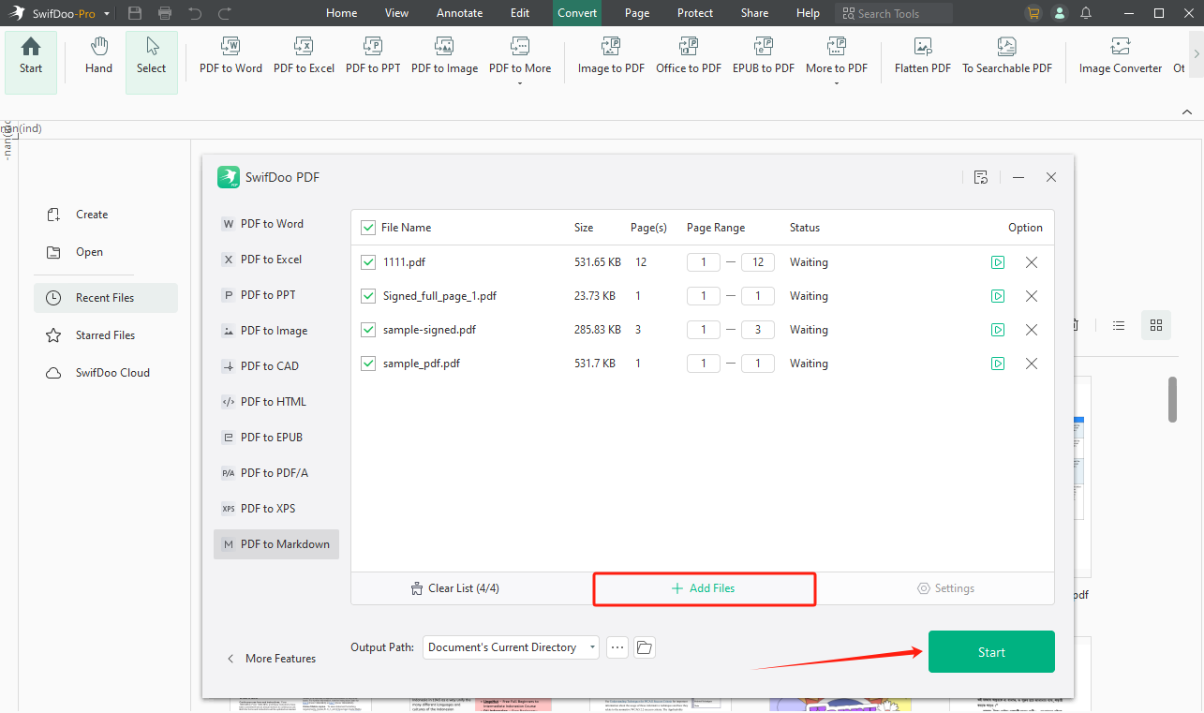Edit end page field for sample-signed.pdf

pyautogui.click(x=758, y=330)
